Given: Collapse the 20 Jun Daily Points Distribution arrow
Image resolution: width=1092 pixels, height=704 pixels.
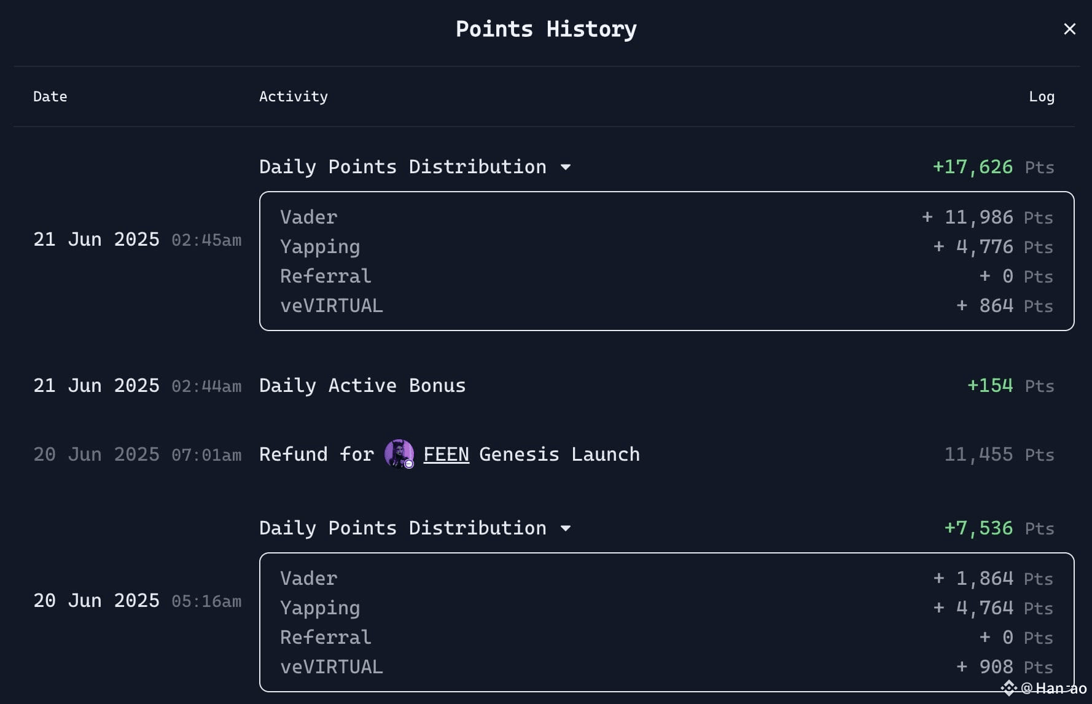Looking at the screenshot, I should click(x=566, y=528).
